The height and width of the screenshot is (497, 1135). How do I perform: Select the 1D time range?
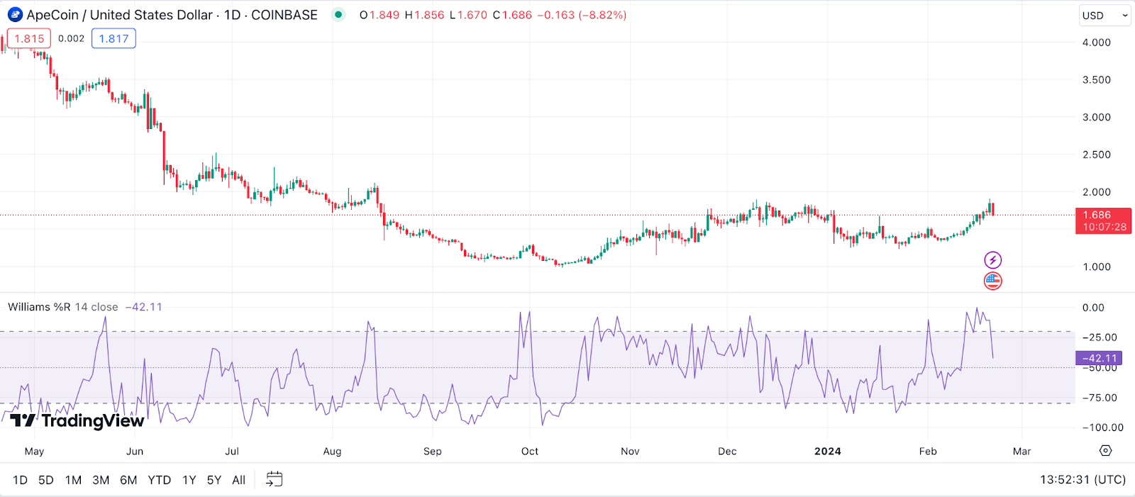pyautogui.click(x=20, y=480)
